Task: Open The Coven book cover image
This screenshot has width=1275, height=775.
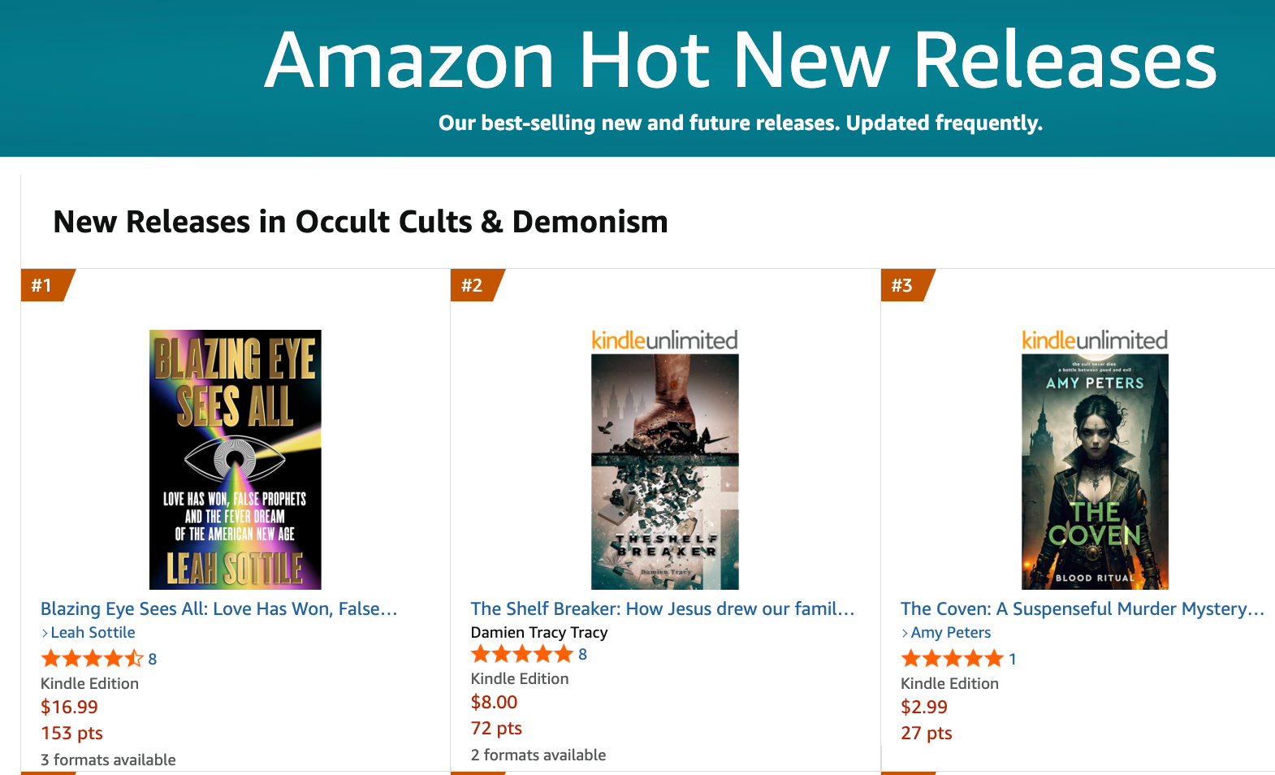Action: pos(1095,471)
